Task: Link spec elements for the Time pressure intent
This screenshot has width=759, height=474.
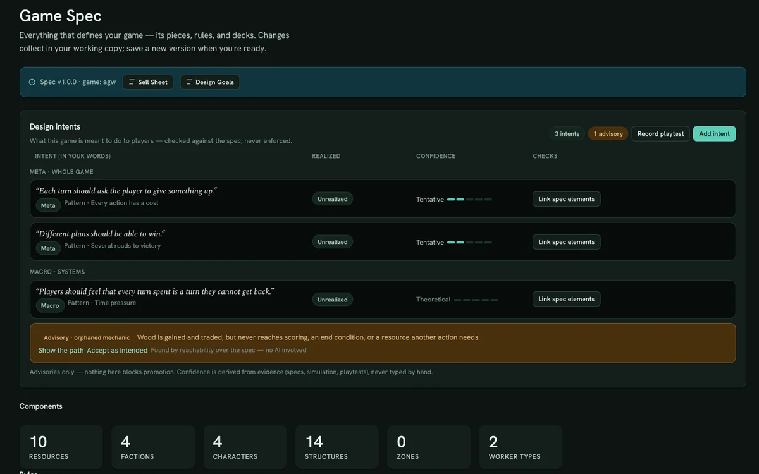Action: 566,299
